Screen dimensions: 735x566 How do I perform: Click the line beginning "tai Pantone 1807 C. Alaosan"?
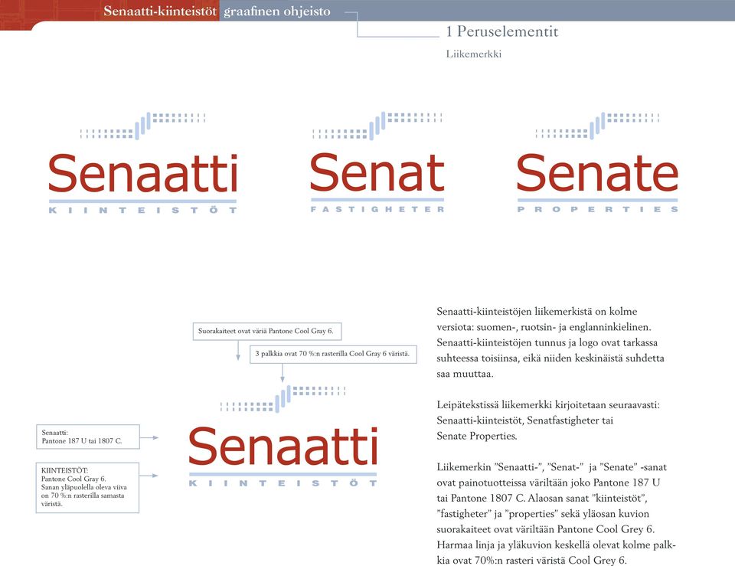coord(542,498)
